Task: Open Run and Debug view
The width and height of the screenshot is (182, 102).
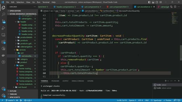Action: pyautogui.click(x=3, y=28)
